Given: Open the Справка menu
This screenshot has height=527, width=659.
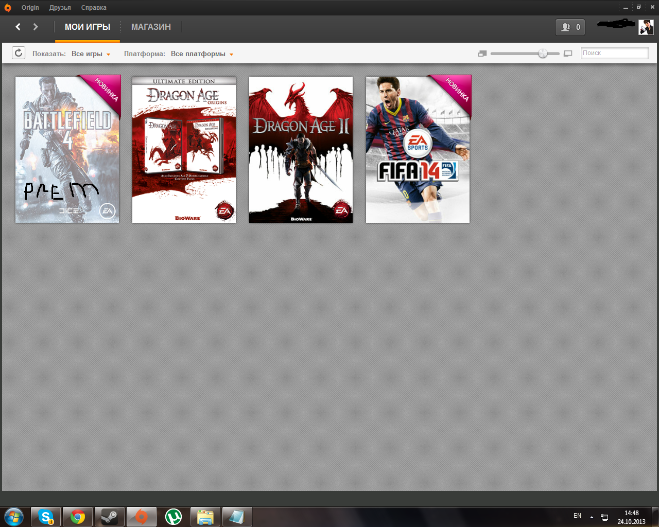Looking at the screenshot, I should 94,8.
